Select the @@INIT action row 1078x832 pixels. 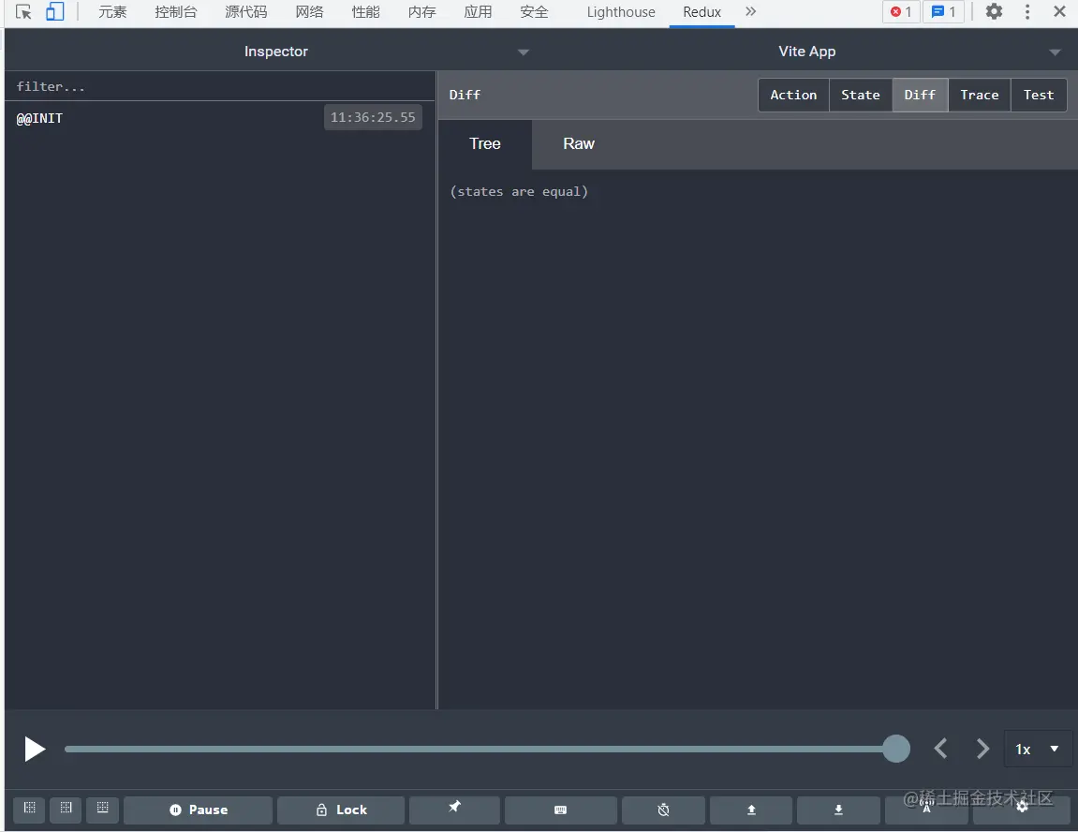pyautogui.click(x=220, y=118)
